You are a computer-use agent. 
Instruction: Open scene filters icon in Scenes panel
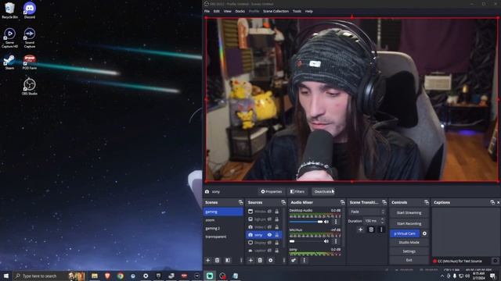228,260
